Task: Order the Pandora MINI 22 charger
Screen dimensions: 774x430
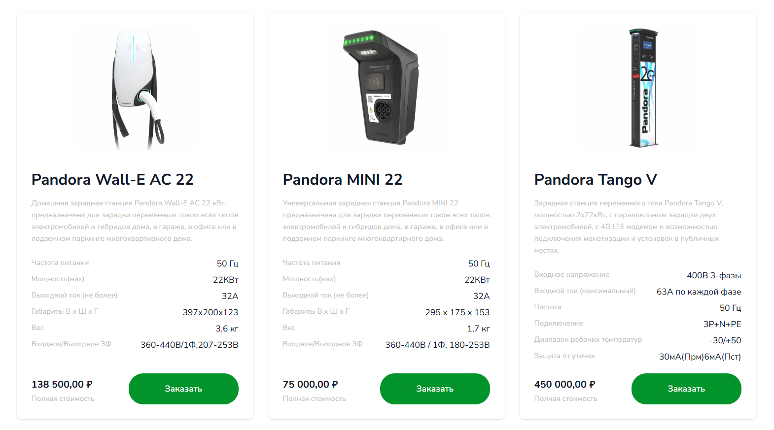Action: click(x=435, y=389)
